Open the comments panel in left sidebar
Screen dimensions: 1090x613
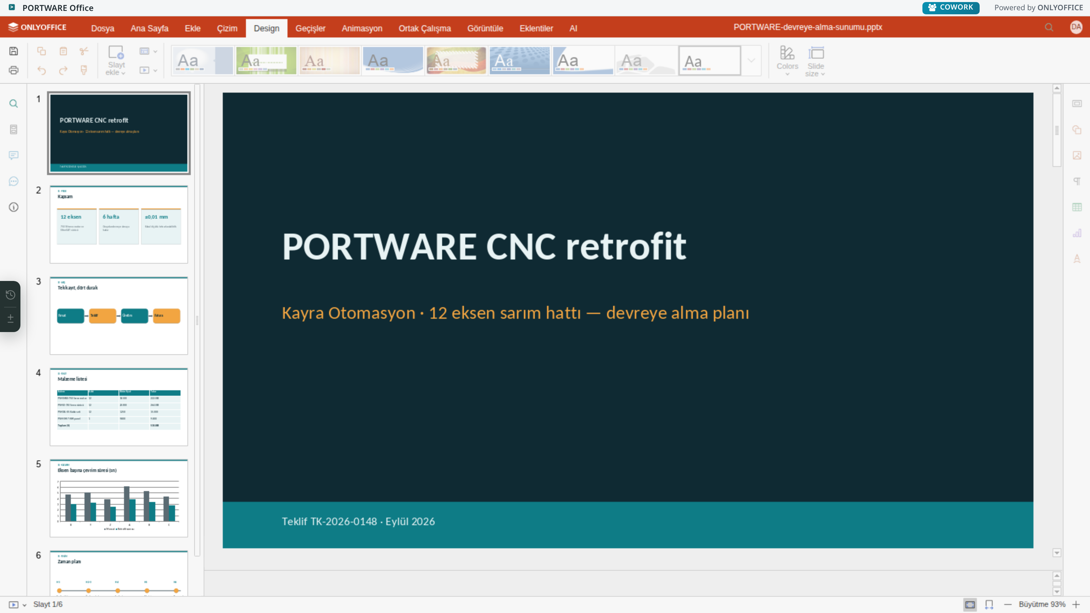[x=14, y=155]
